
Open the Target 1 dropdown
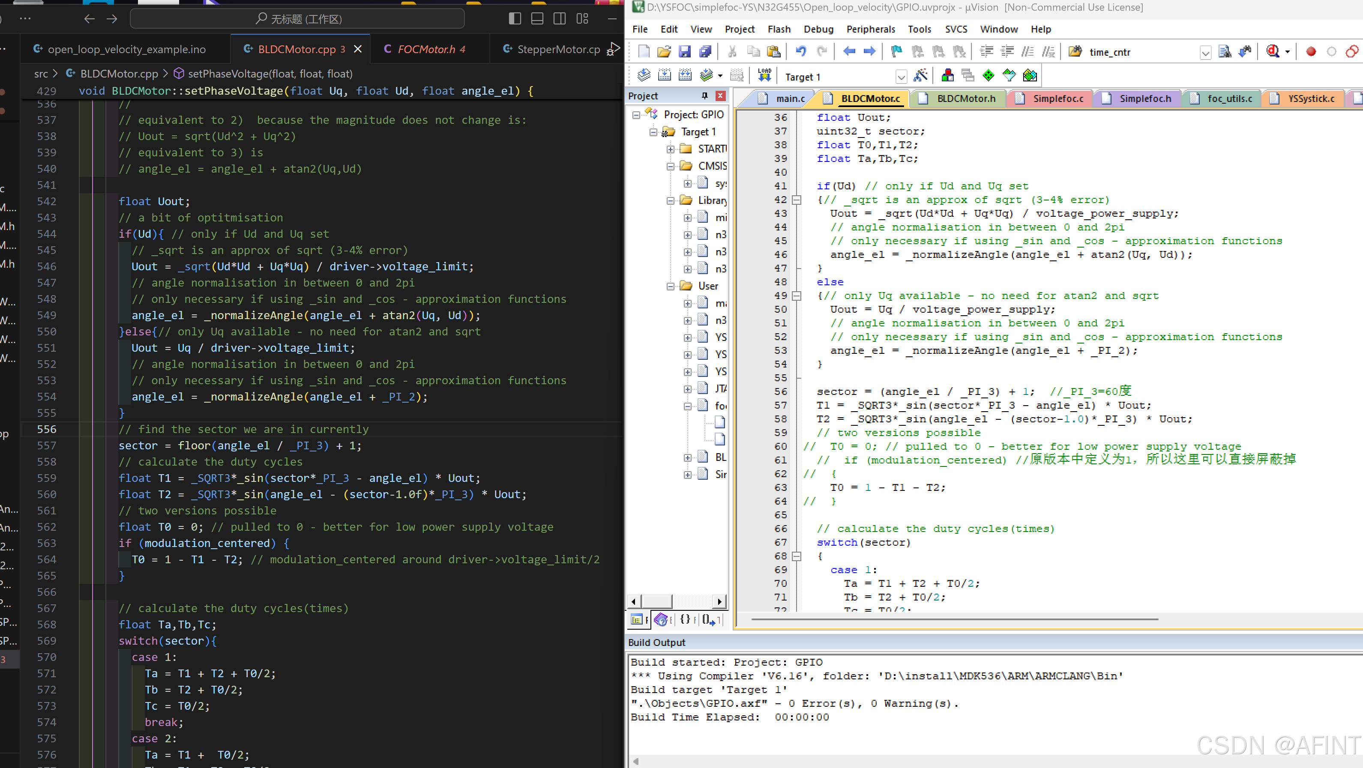click(x=901, y=77)
